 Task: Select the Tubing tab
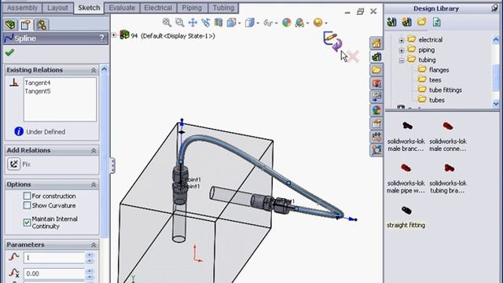[x=223, y=8]
